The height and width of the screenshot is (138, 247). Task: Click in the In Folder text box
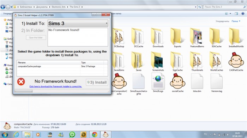pos(78,37)
